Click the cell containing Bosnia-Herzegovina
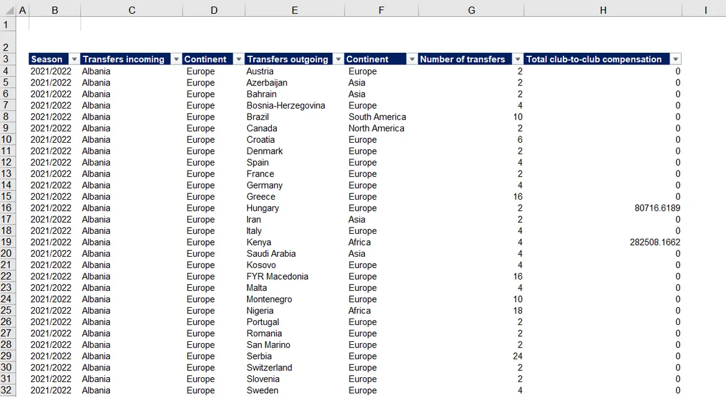The image size is (726, 397). tap(285, 105)
